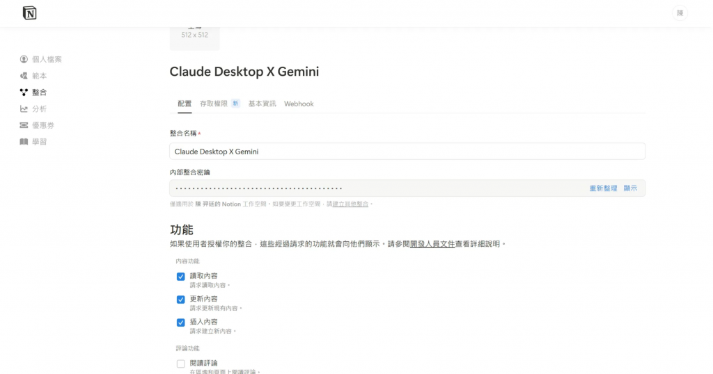Switch to the Webhook tab
Screen dimensions: 713x374
(299, 104)
